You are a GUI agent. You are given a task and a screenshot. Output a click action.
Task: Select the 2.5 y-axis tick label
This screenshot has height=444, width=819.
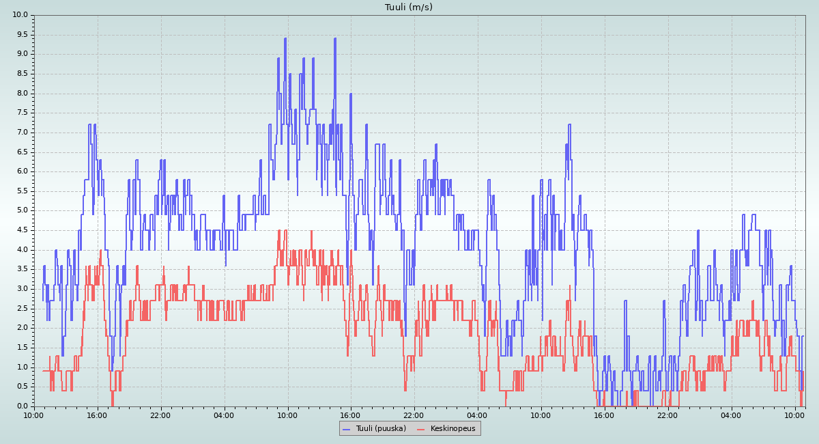click(x=22, y=309)
